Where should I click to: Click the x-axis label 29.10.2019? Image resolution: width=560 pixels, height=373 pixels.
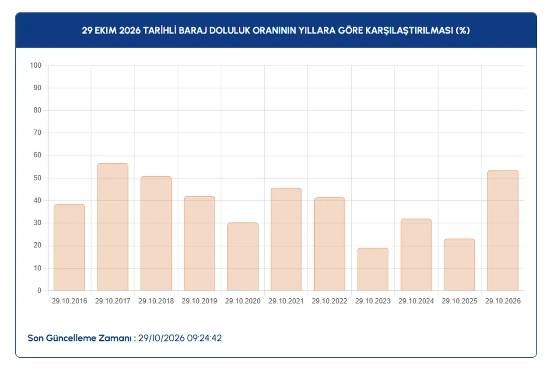(x=199, y=301)
